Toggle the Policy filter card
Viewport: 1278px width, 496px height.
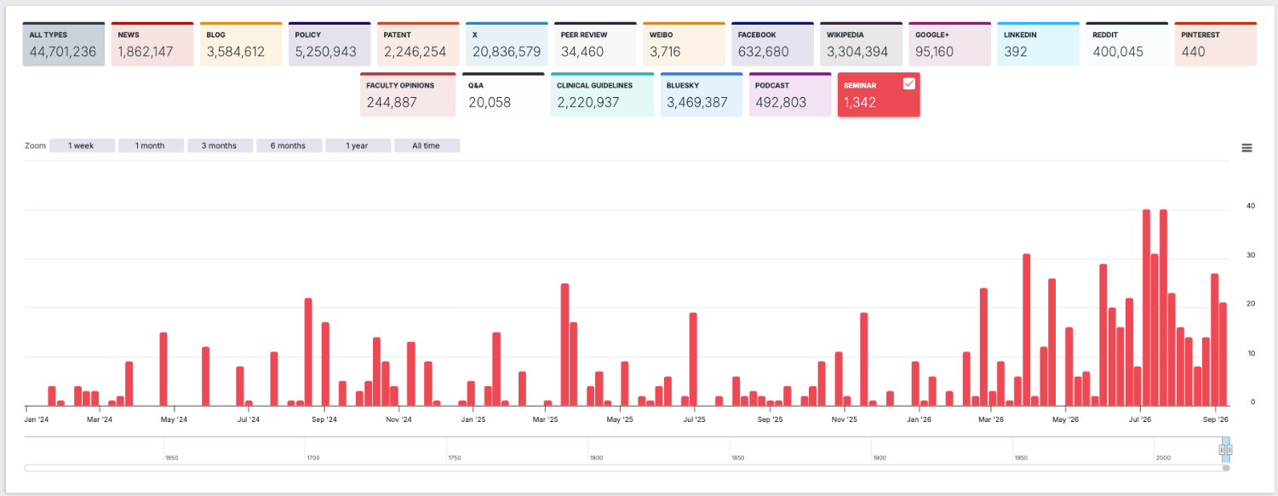click(330, 44)
